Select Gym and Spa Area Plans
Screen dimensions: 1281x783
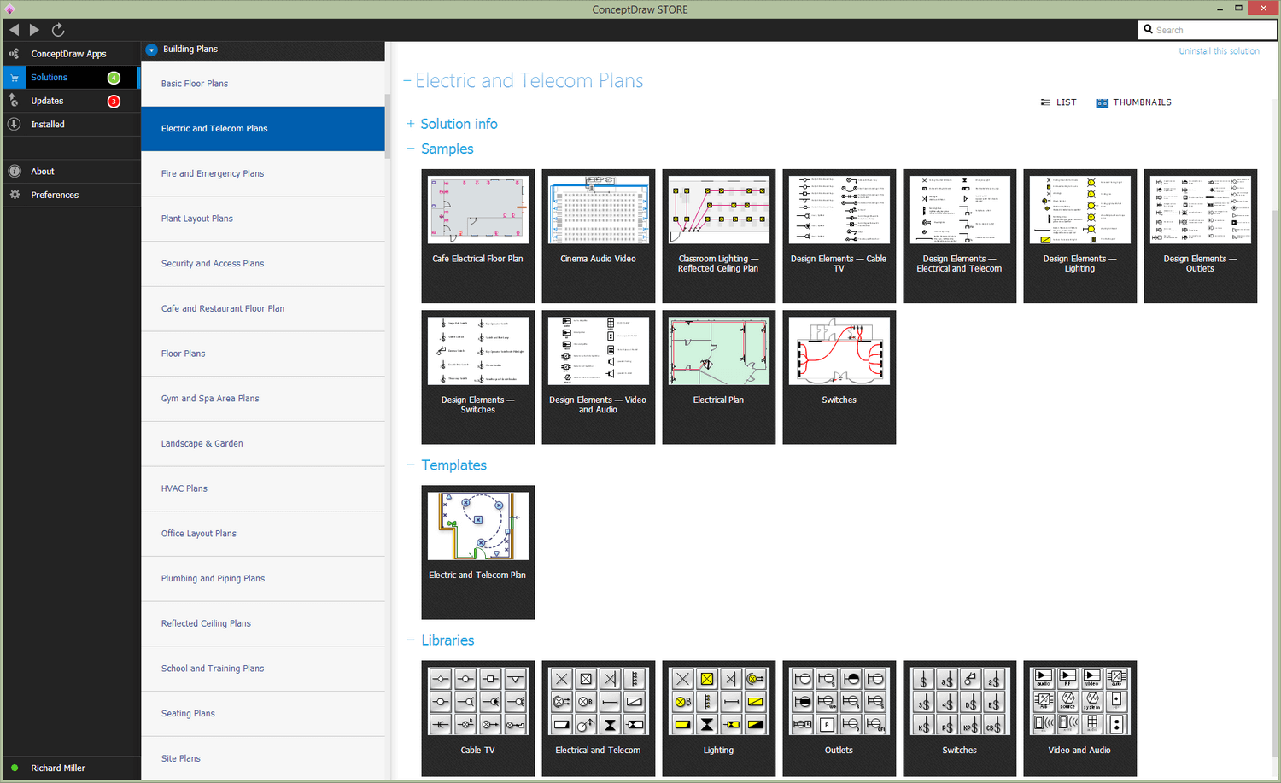[263, 399]
